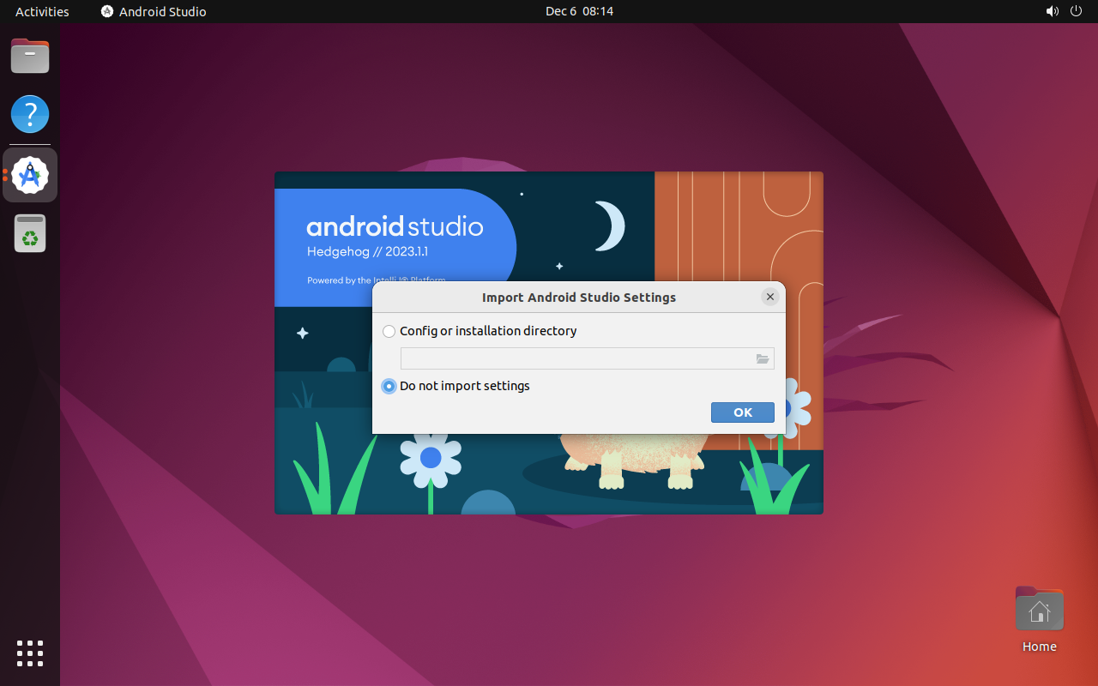Click the date and time clock
The height and width of the screenshot is (686, 1098).
(579, 11)
